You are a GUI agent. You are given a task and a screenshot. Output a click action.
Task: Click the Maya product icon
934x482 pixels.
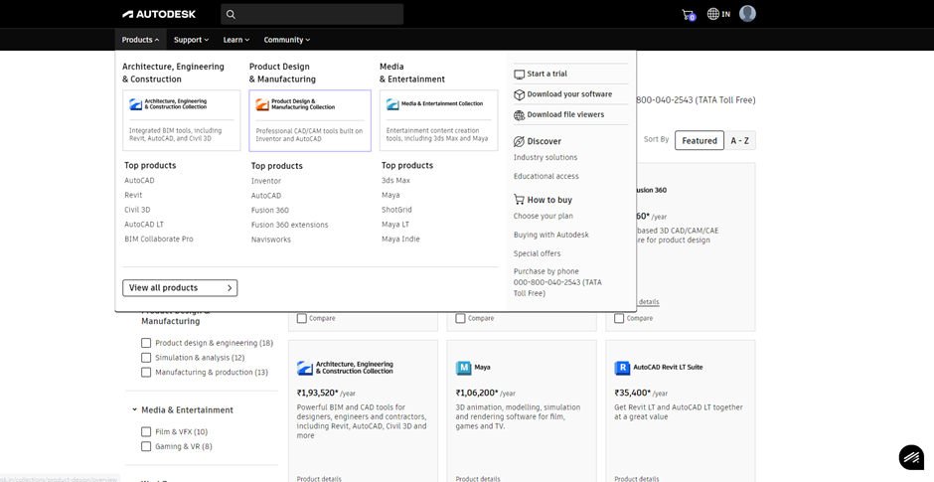click(463, 368)
